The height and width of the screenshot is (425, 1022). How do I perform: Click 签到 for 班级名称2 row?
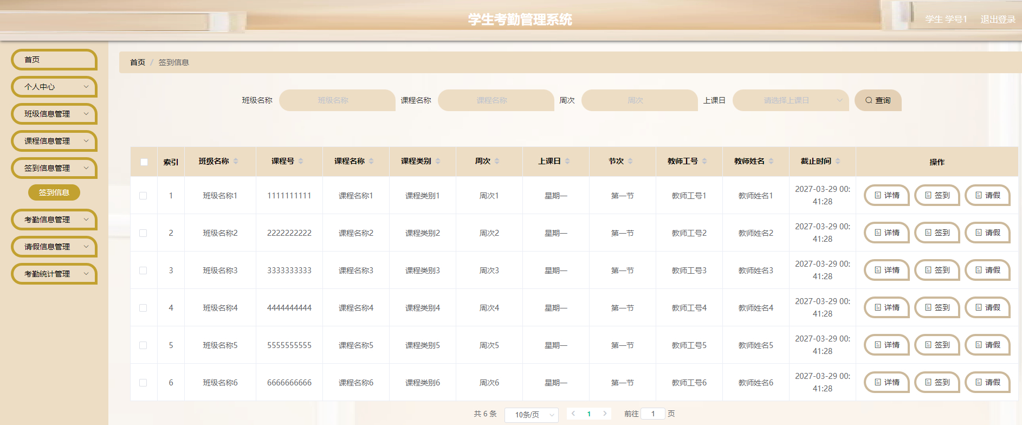pyautogui.click(x=937, y=233)
